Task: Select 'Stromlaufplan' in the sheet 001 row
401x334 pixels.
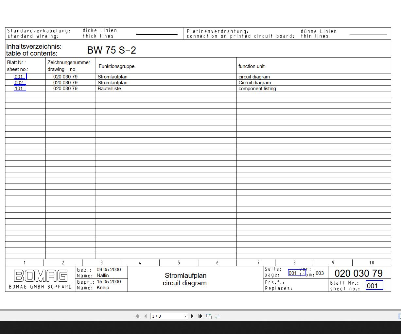Action: [113, 77]
